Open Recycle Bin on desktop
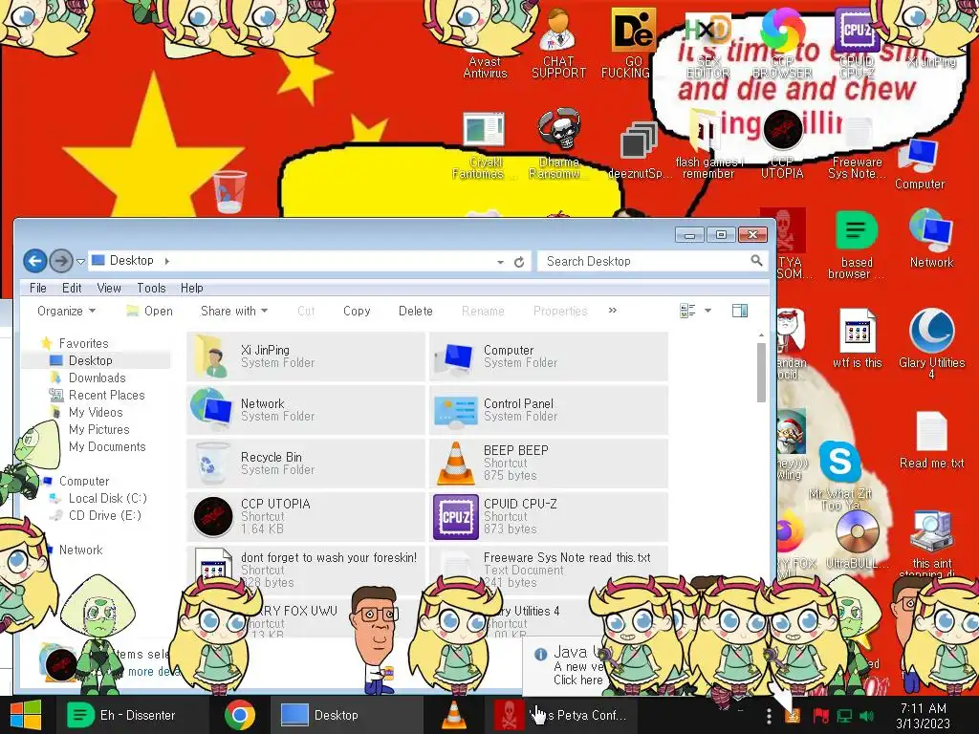 (x=229, y=191)
